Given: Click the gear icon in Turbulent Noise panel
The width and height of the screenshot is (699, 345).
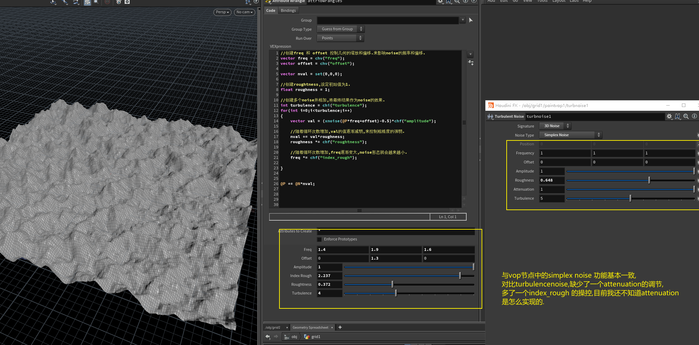Looking at the screenshot, I should pos(669,116).
